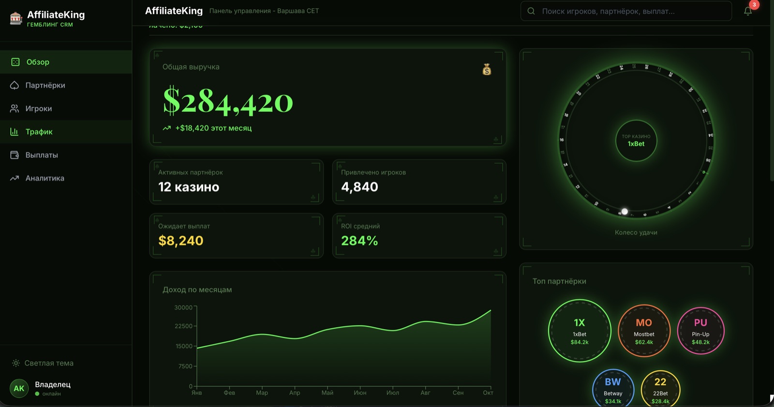The image size is (774, 407).
Task: Open the Партнёрки section
Action: click(x=66, y=85)
